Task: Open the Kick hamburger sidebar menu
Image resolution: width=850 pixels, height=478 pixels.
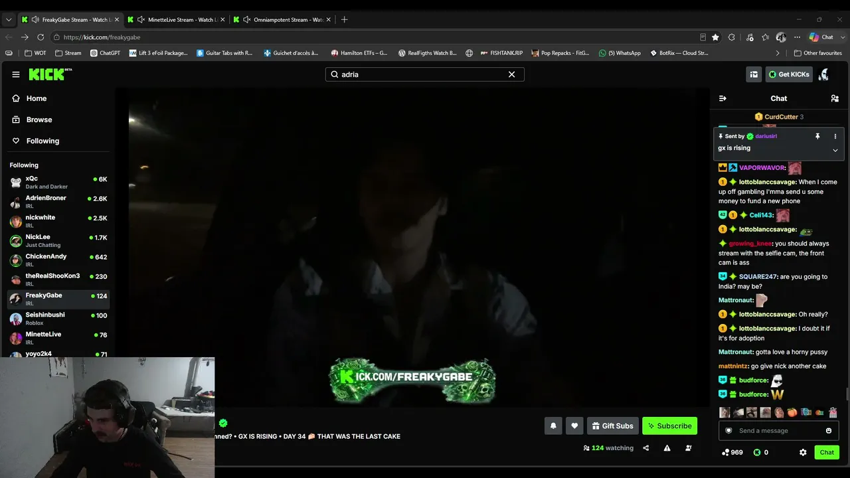Action: point(16,74)
